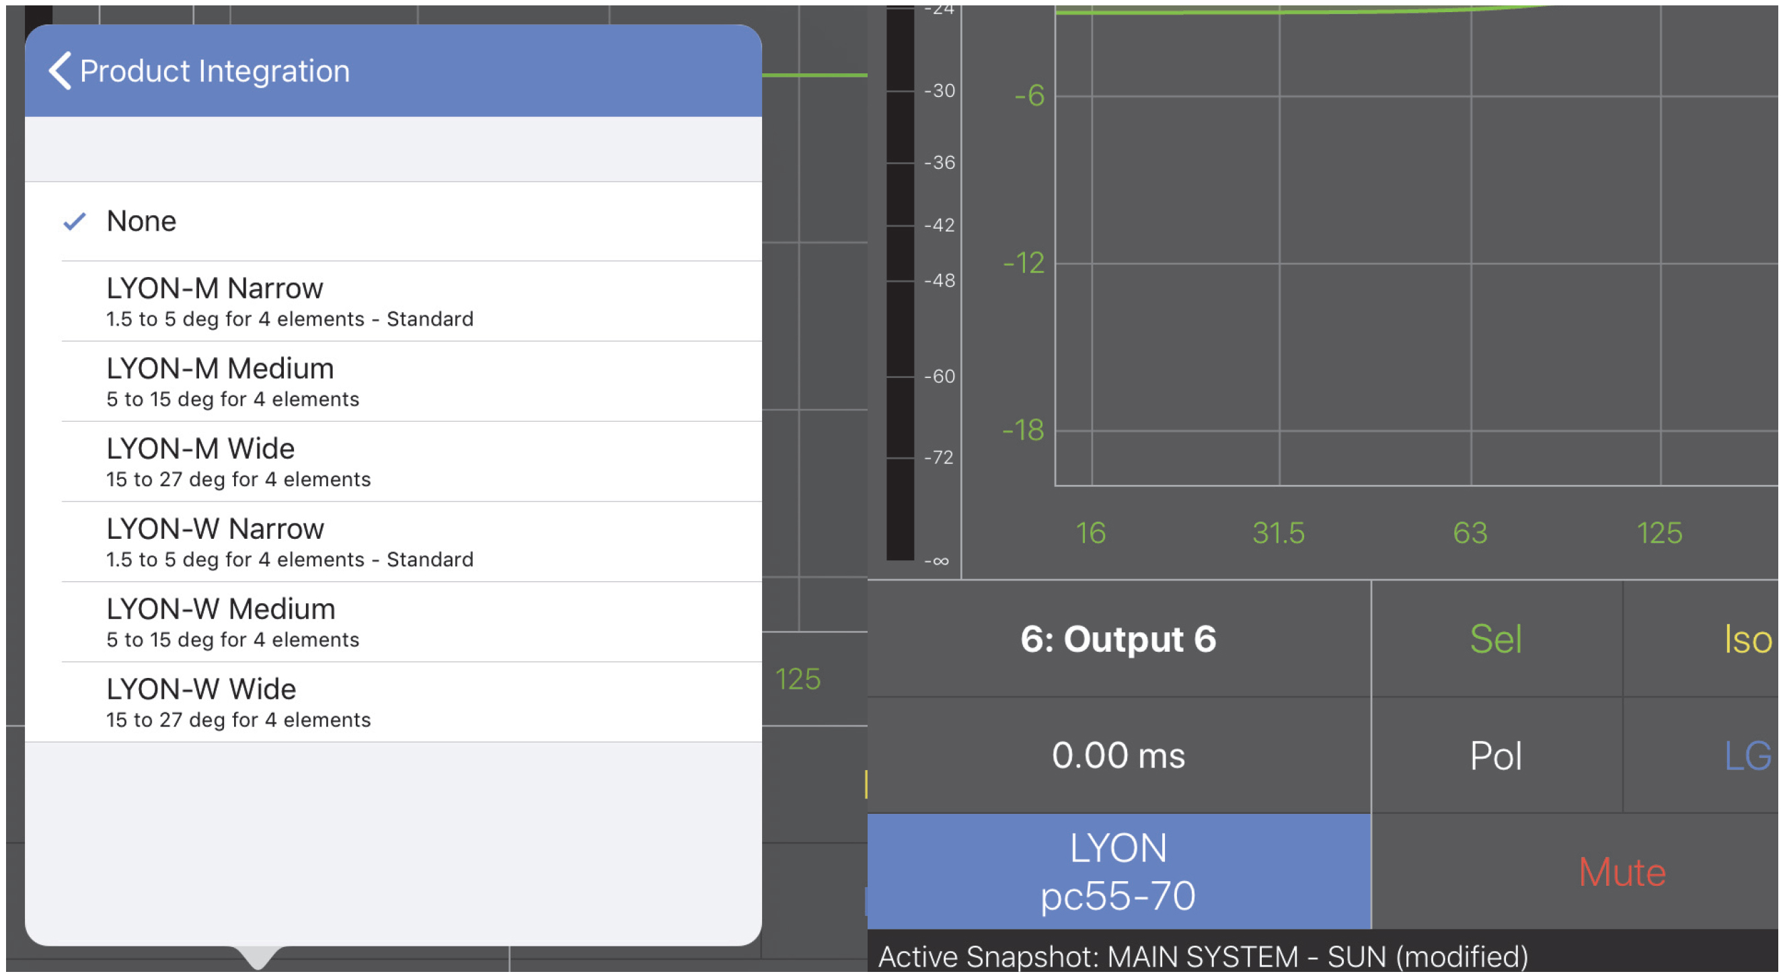Go back using the Product Integration chevron

[x=60, y=71]
